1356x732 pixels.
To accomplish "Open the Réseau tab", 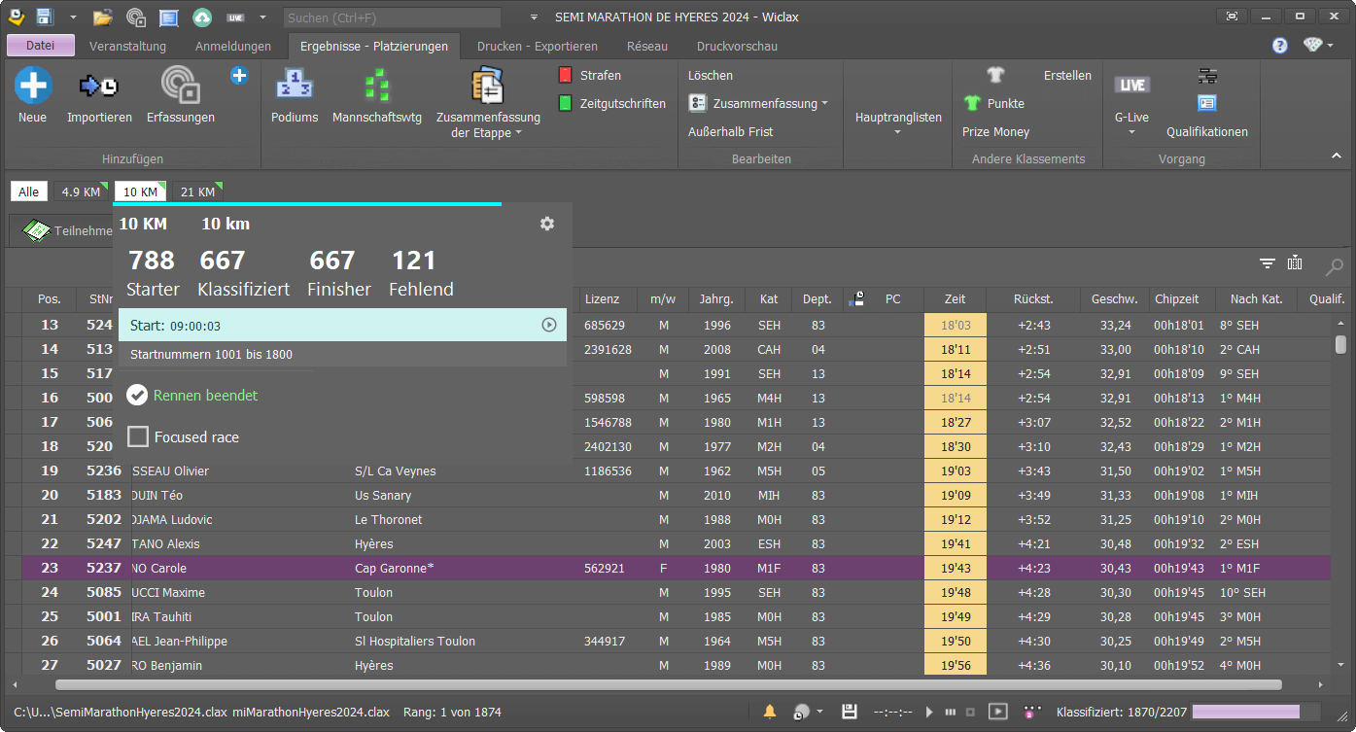I will click(x=647, y=46).
